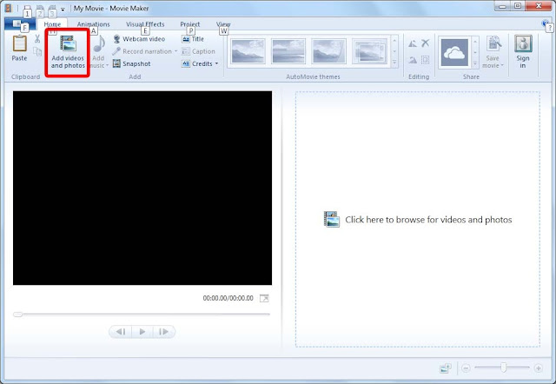Viewport: 556px width, 384px height.
Task: Click the Select all icon in Editing
Action: coord(426,60)
